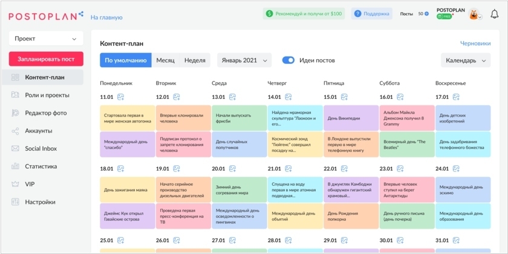Open Photo editor from the sidebar
The image size is (508, 254).
point(45,113)
